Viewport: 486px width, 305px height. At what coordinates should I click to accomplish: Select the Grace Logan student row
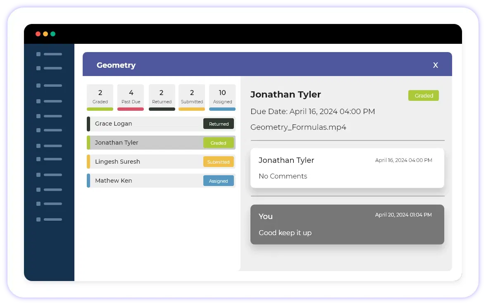click(x=161, y=124)
